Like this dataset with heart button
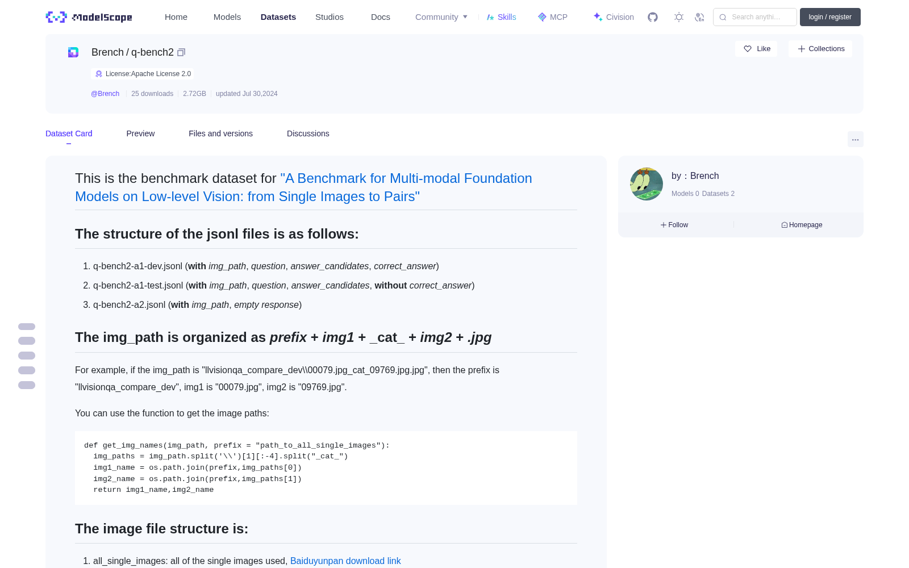Viewport: 909px width, 568px height. point(756,49)
